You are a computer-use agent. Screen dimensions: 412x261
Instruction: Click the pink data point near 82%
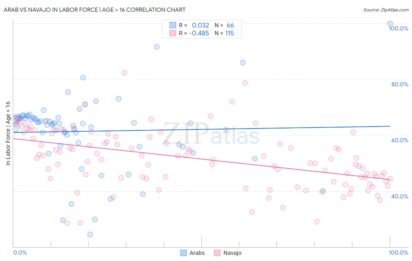click(125, 73)
